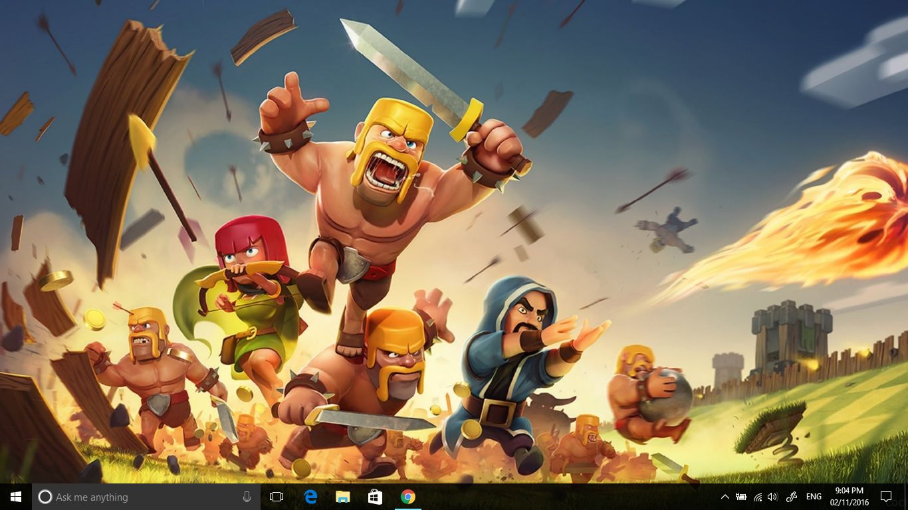Open the Action Center notifications icon
The height and width of the screenshot is (510, 908).
885,497
